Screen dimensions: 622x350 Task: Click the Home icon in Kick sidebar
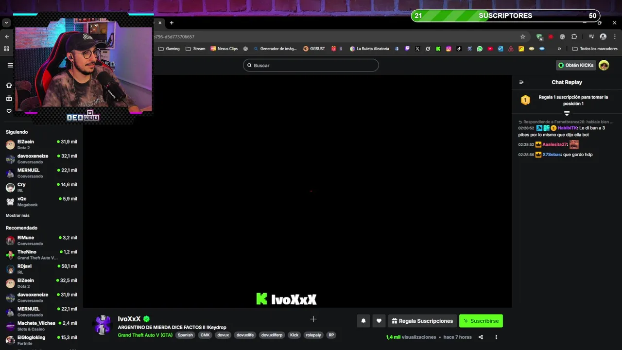pos(9,85)
